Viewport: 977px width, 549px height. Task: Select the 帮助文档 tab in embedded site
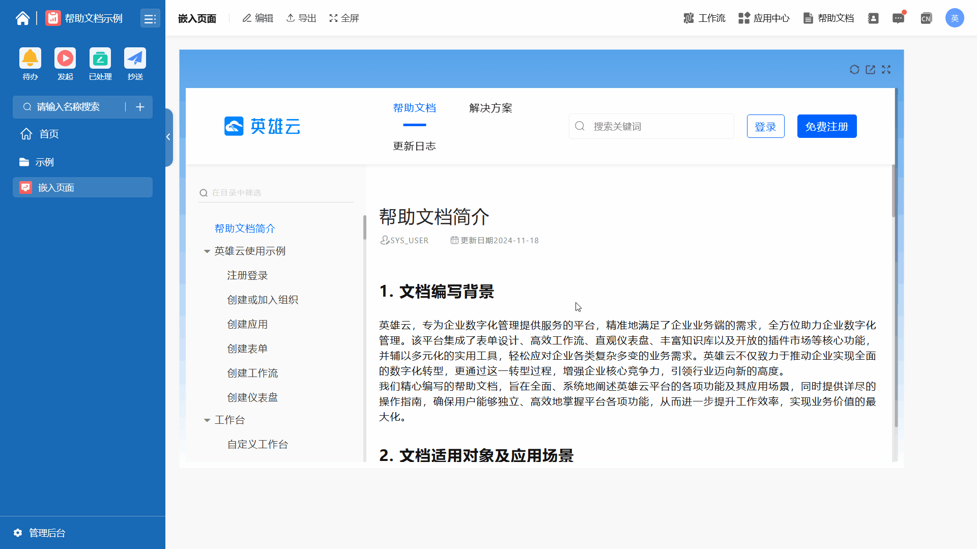click(x=414, y=108)
